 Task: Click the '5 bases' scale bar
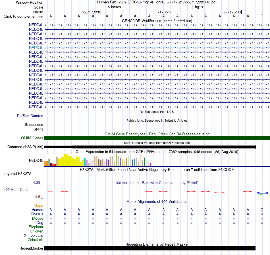tap(157, 7)
